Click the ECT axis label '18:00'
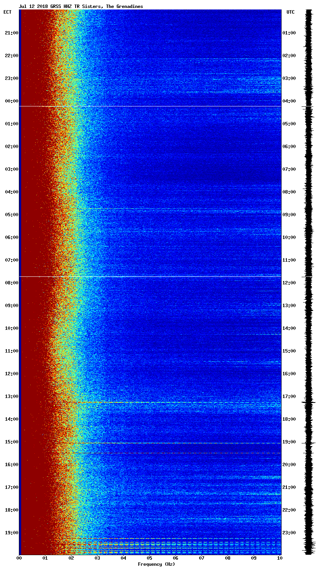The image size is (322, 568). pos(12,510)
